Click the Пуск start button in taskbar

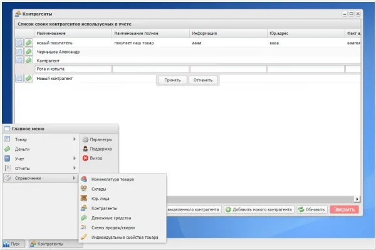pyautogui.click(x=15, y=244)
